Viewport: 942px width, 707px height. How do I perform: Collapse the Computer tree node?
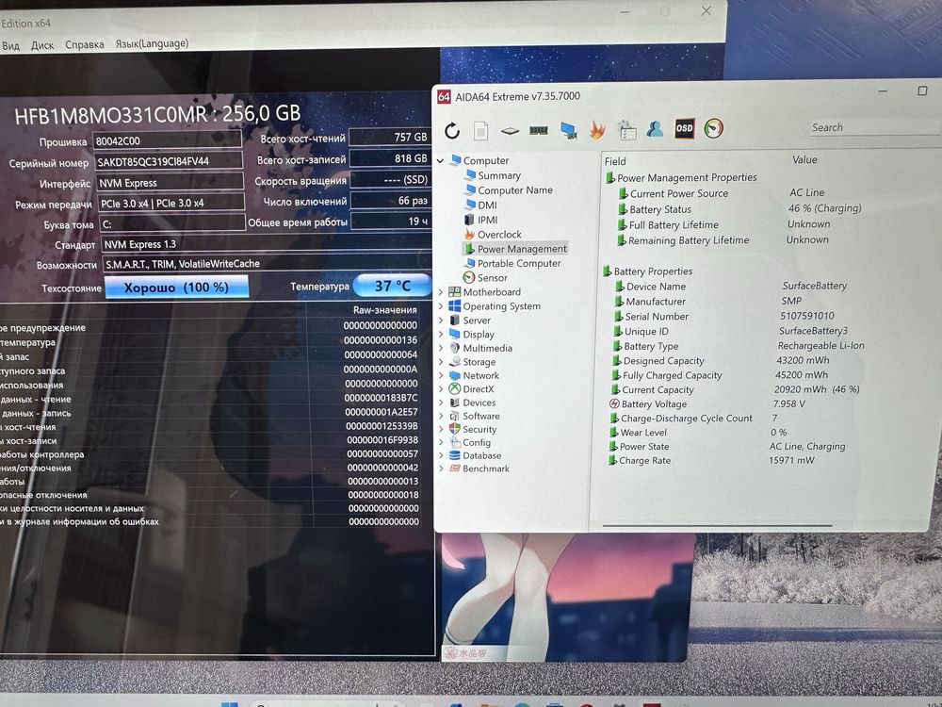[x=440, y=161]
